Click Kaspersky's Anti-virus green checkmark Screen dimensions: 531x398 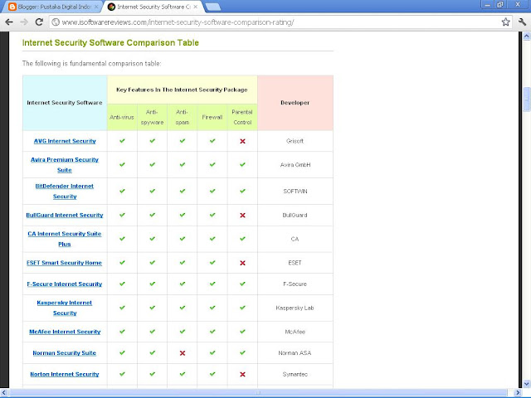click(122, 308)
